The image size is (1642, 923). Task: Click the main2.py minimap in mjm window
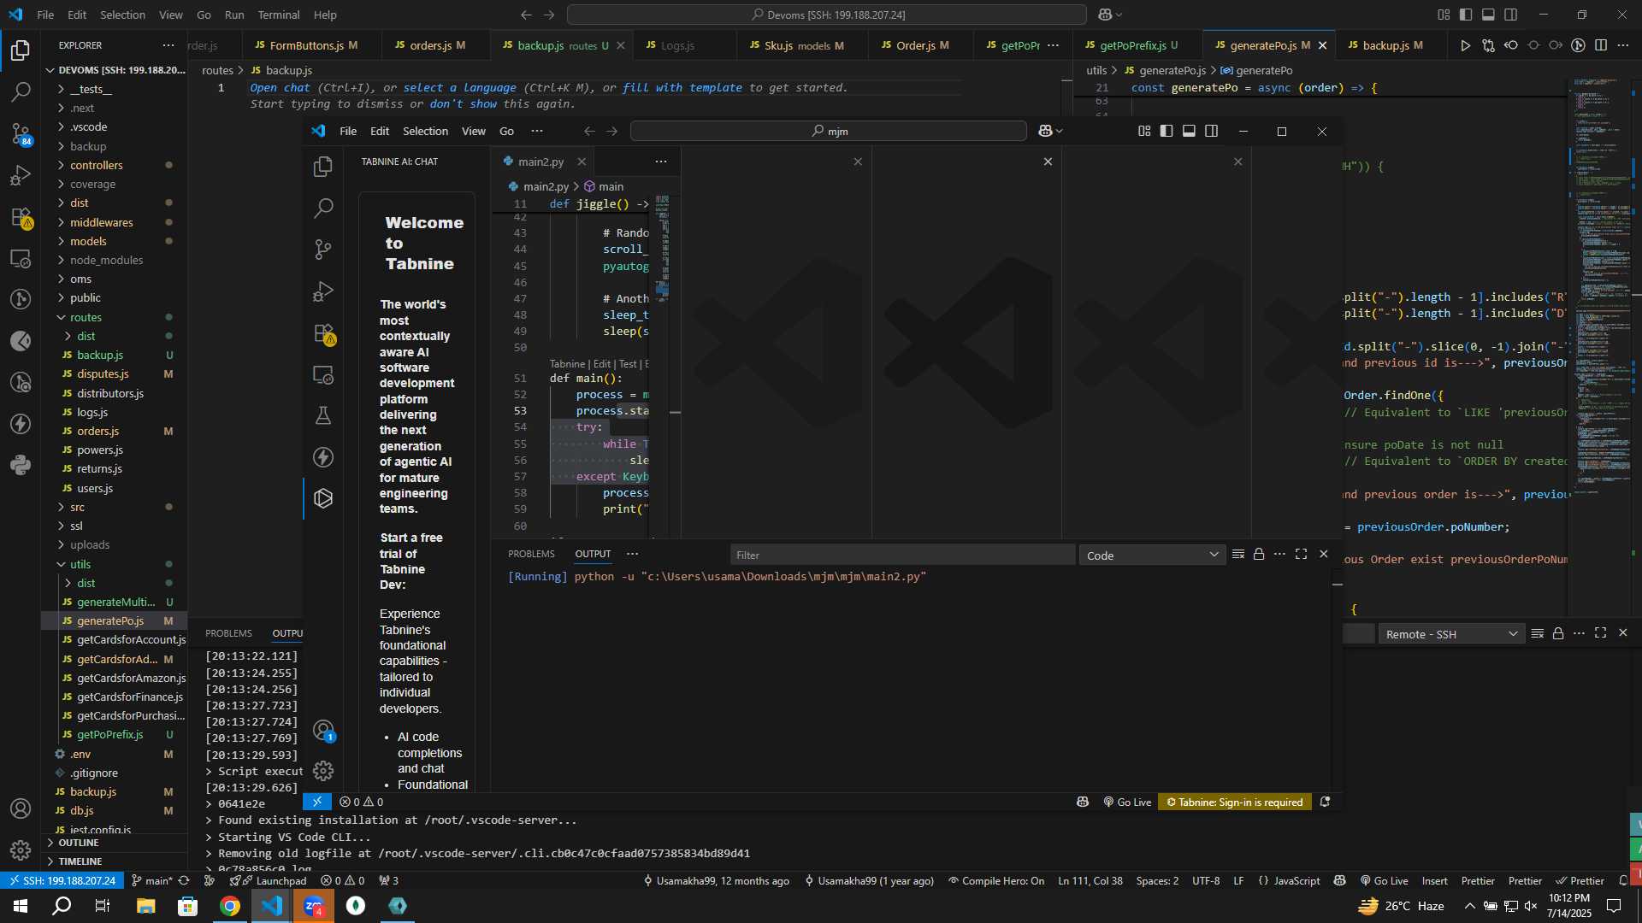coord(663,248)
